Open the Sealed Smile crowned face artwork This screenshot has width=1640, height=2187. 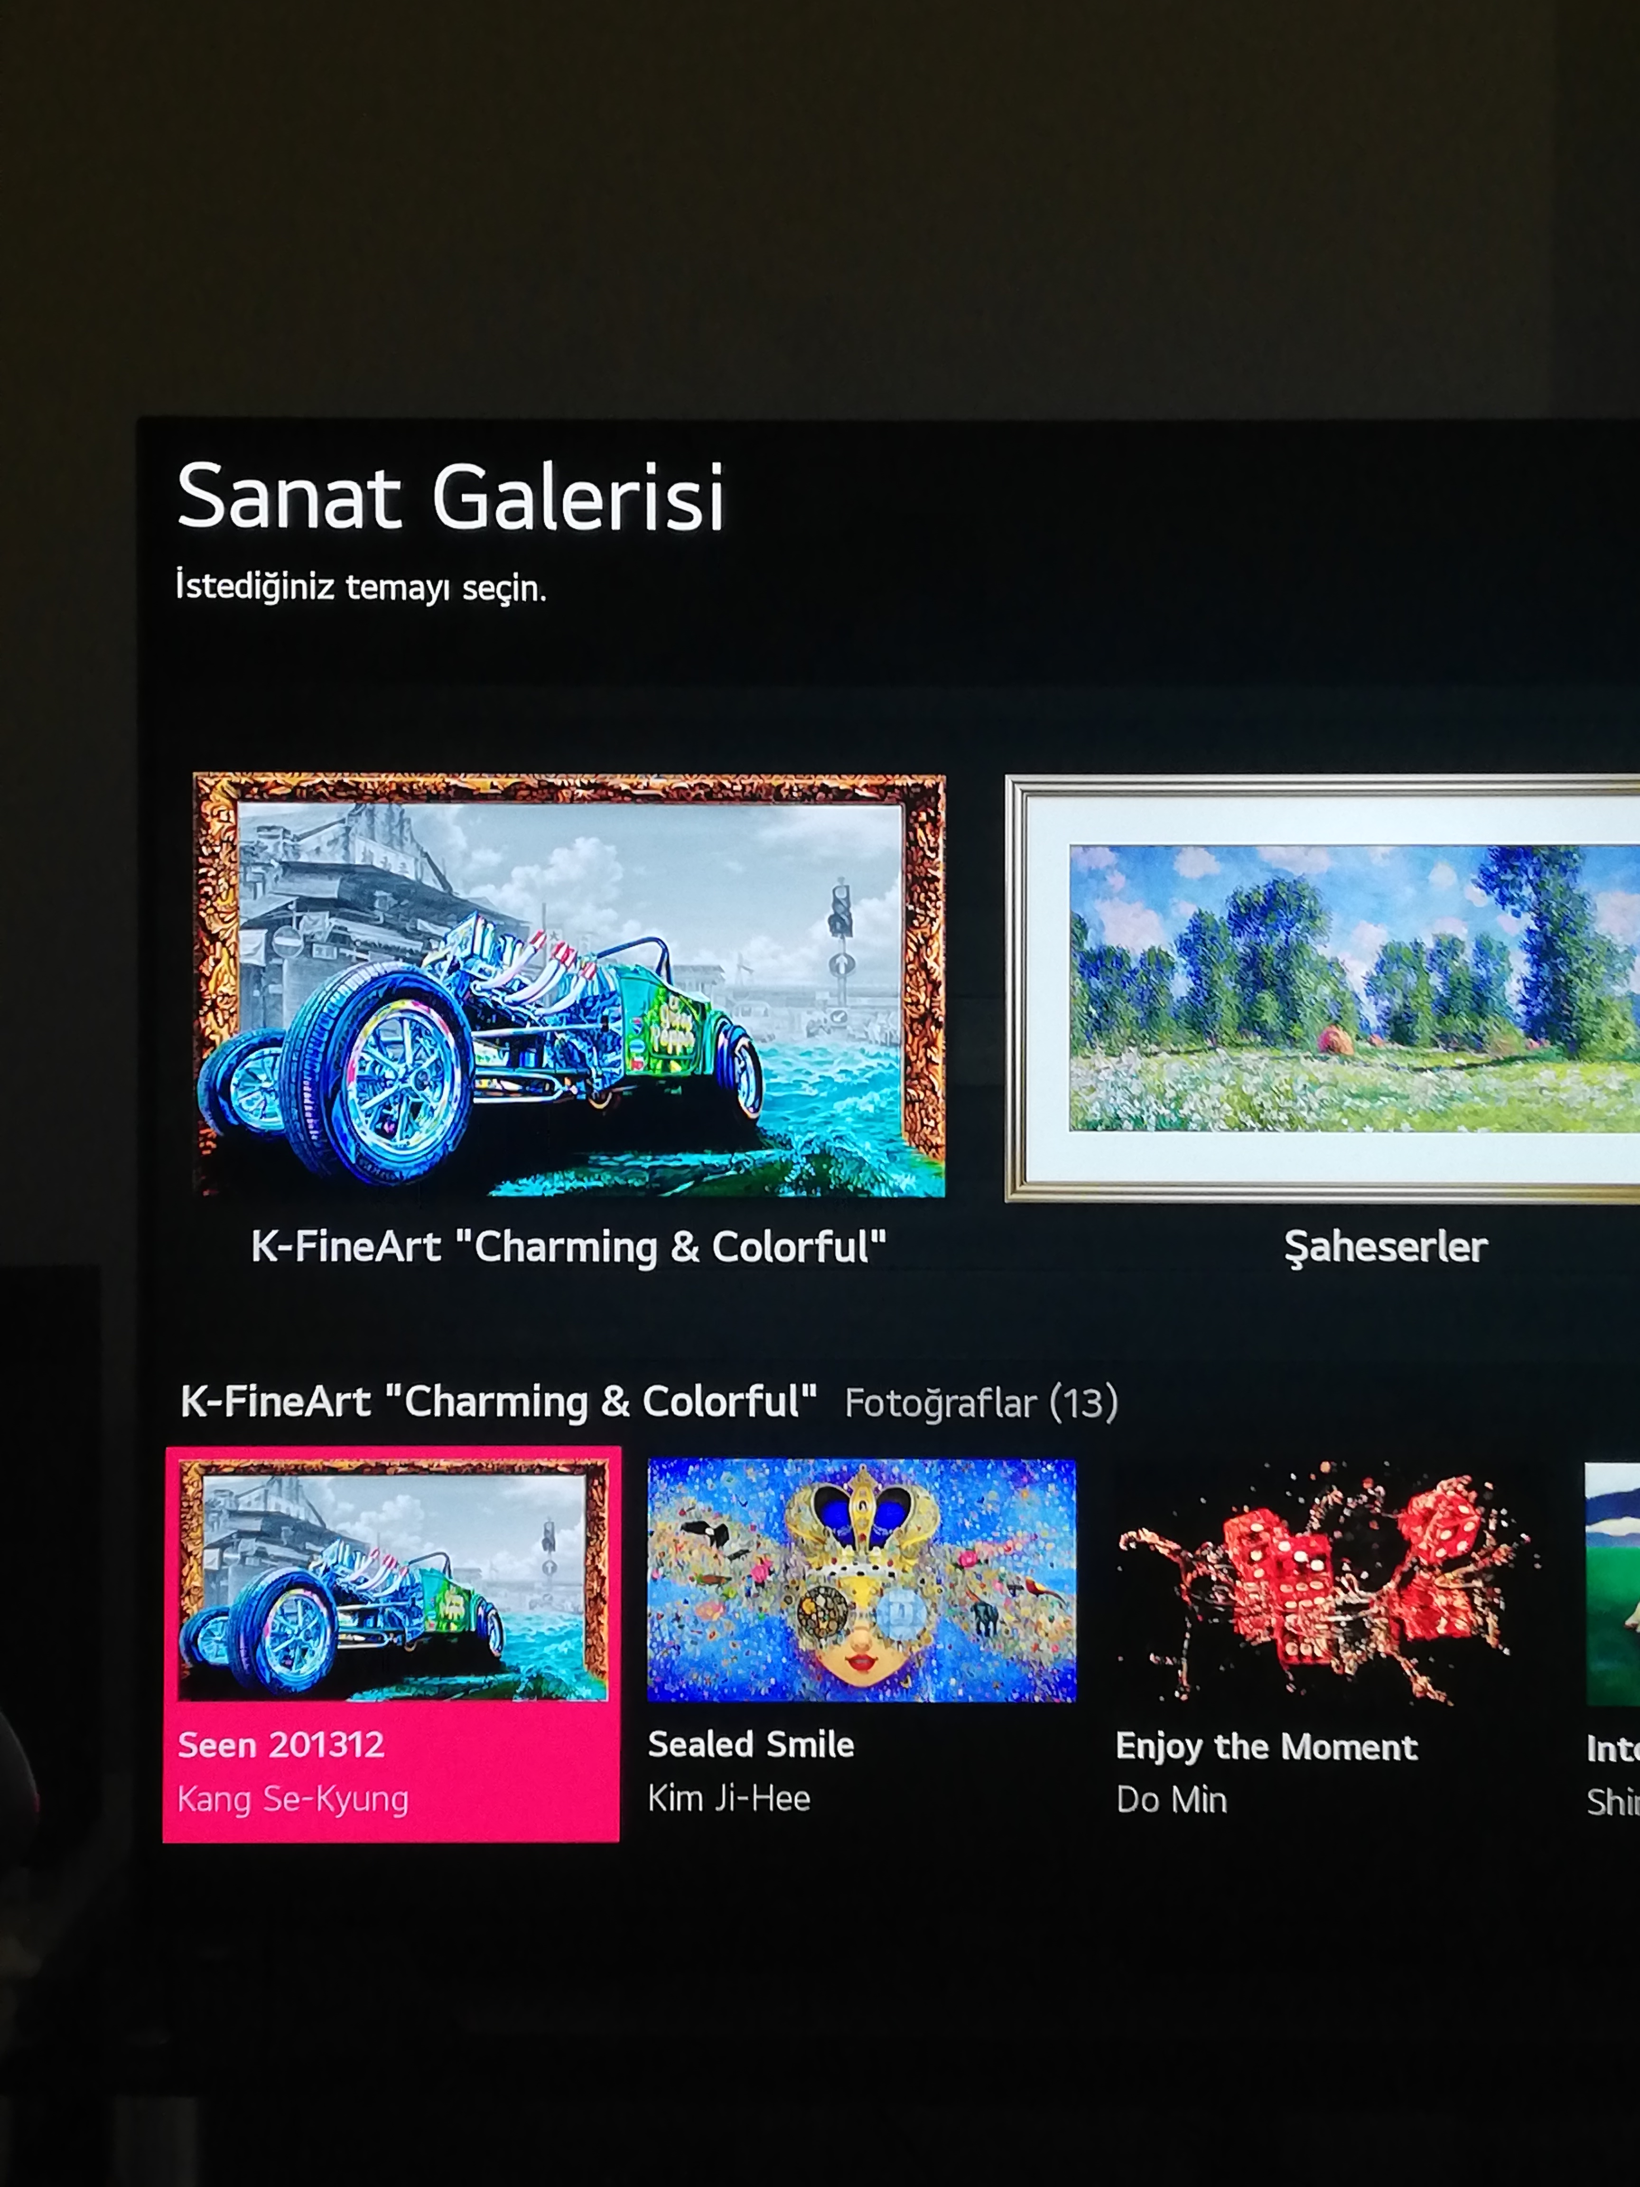tap(861, 1580)
